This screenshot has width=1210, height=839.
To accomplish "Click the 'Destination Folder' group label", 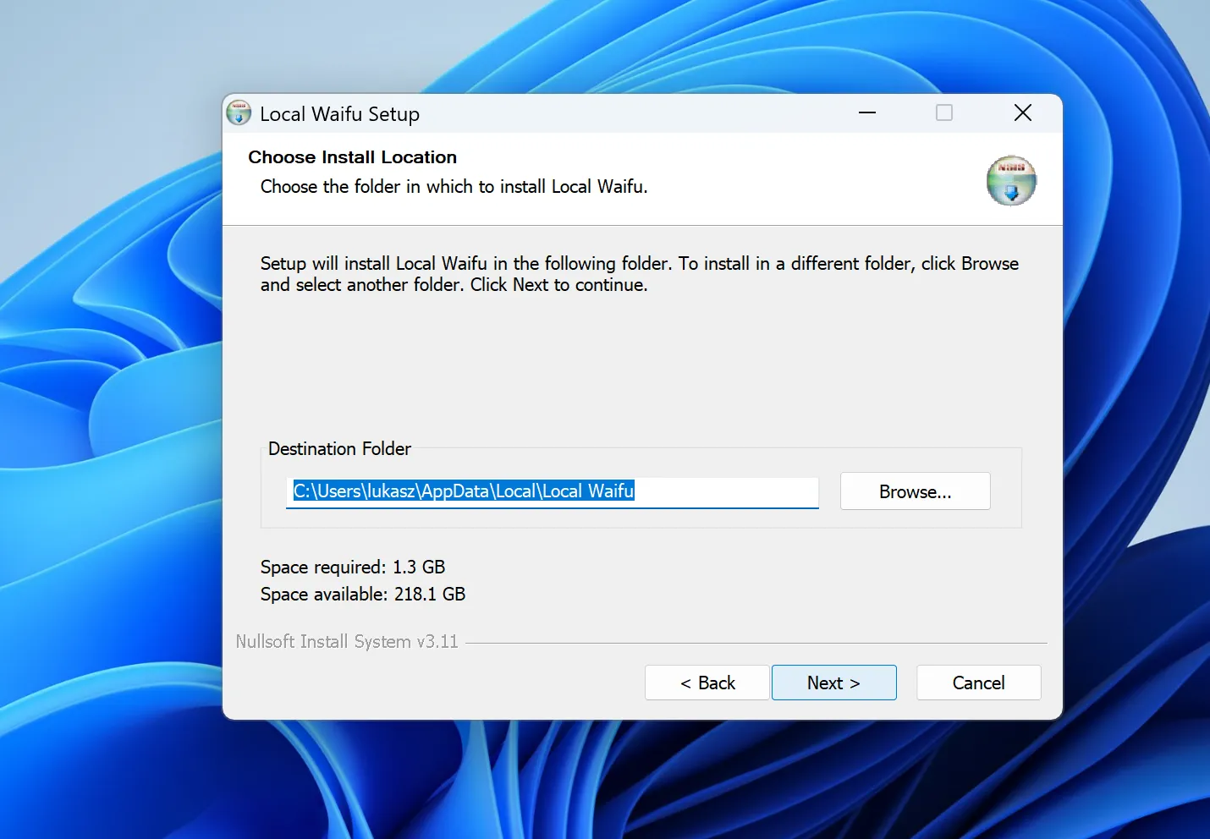I will (x=339, y=448).
